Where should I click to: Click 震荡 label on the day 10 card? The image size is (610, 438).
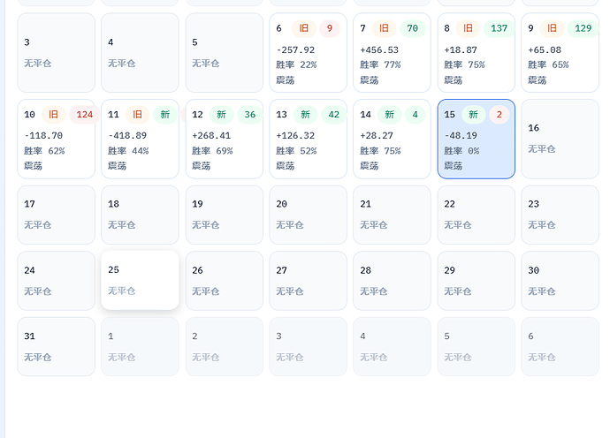(x=33, y=166)
